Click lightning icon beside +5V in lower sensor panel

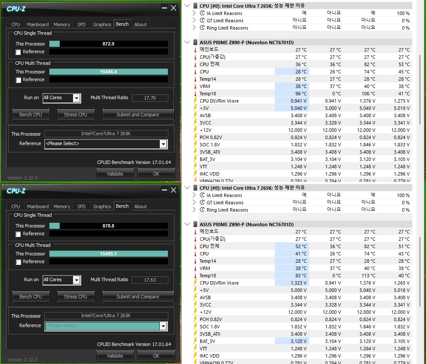[195, 290]
